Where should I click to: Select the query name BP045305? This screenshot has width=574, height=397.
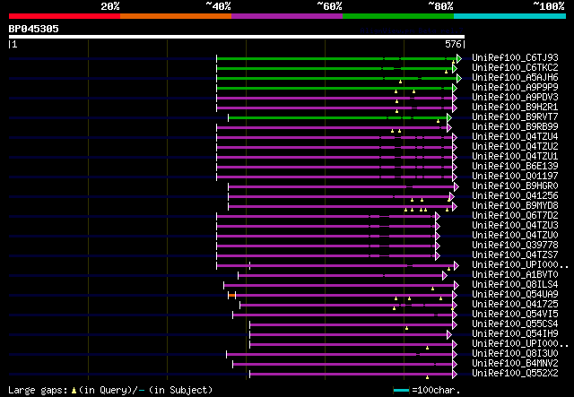34,29
